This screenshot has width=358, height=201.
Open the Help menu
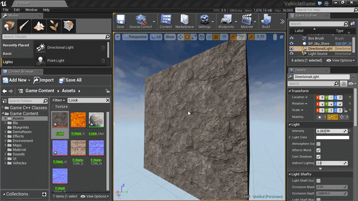[46, 10]
